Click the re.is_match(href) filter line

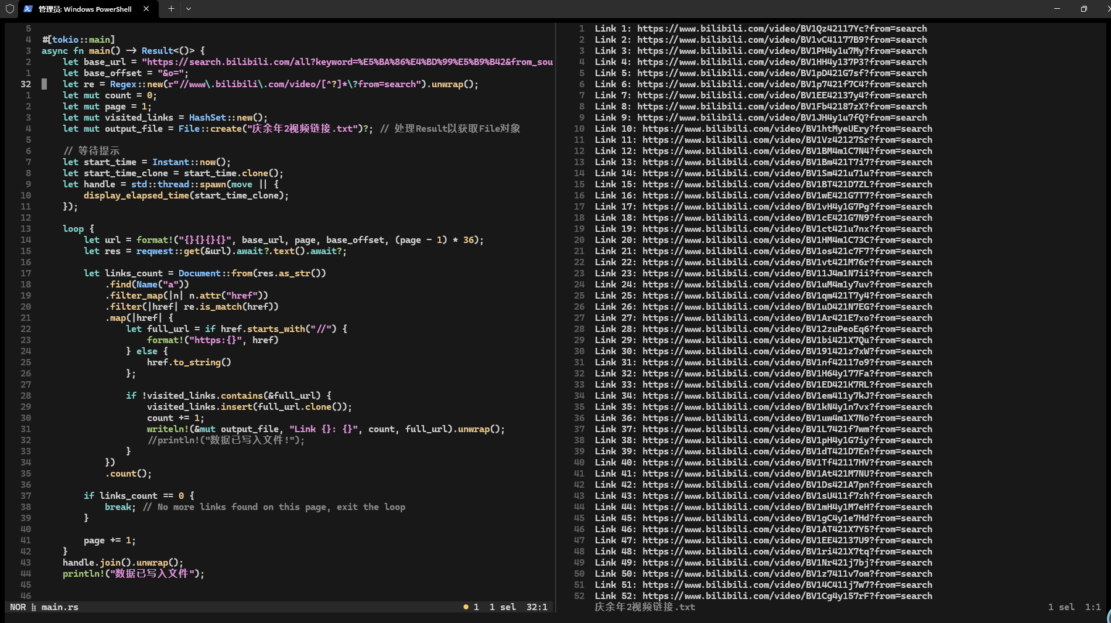[x=192, y=307]
